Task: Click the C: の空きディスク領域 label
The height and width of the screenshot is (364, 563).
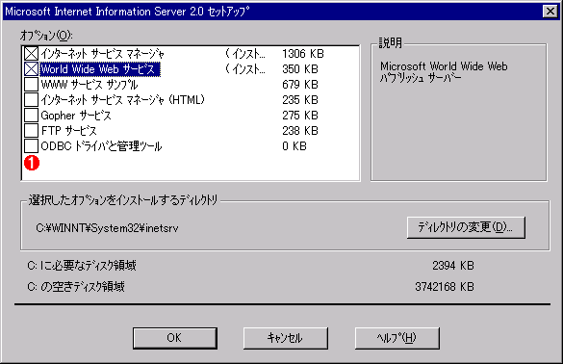Action: 76,287
